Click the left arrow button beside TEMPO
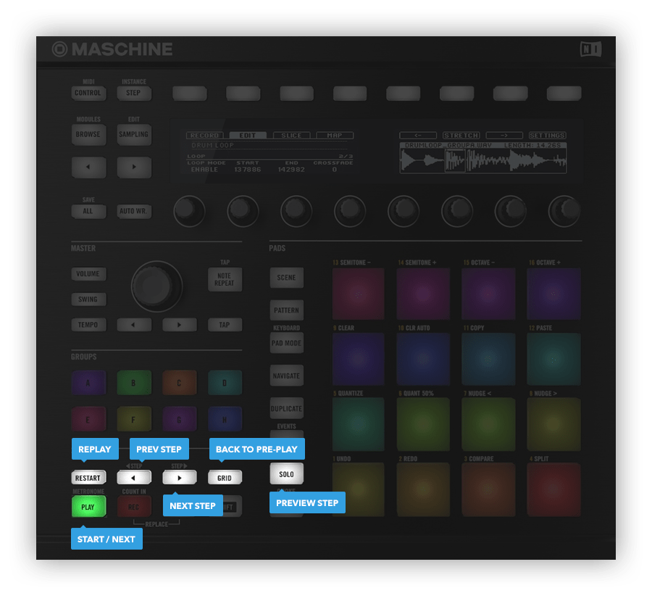 [134, 325]
